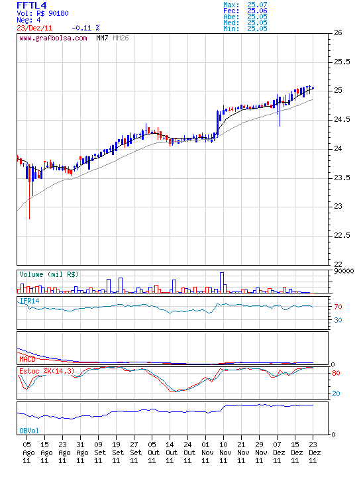
Task: Click the FFTL4 ticker title
Action: pos(32,5)
